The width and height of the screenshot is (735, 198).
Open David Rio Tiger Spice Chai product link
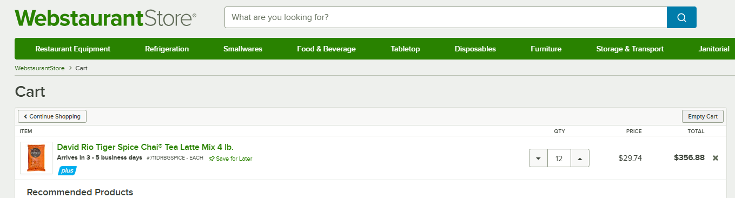pyautogui.click(x=145, y=147)
